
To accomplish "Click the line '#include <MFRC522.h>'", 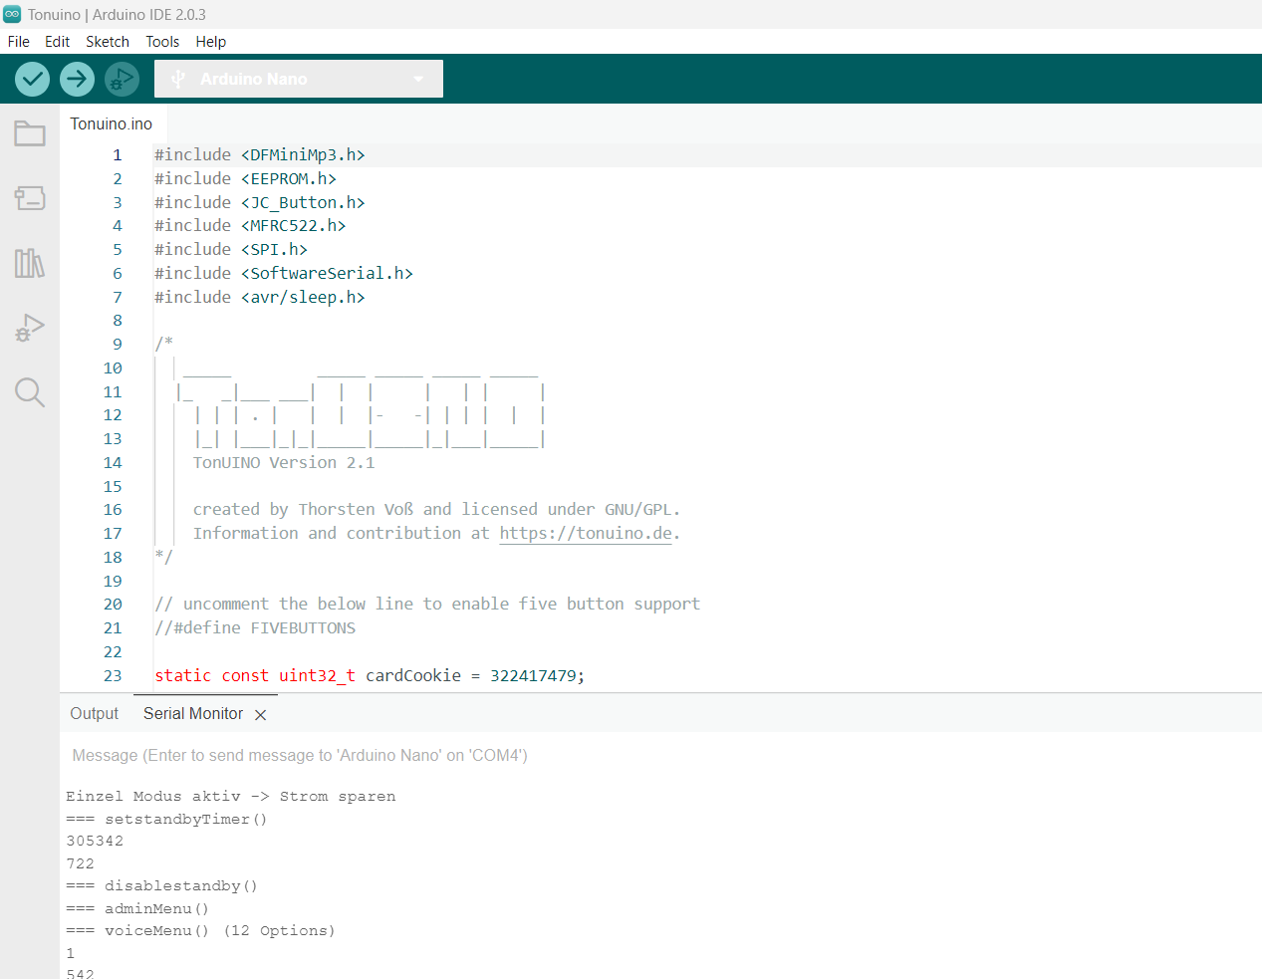I will pyautogui.click(x=250, y=225).
